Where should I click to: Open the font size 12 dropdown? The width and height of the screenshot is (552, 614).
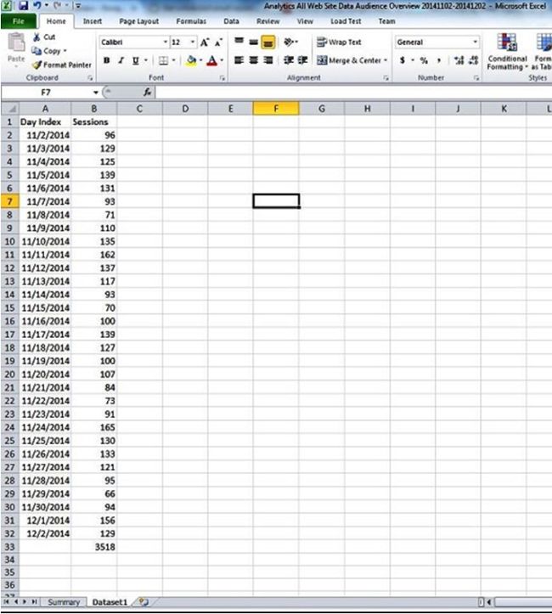[192, 42]
